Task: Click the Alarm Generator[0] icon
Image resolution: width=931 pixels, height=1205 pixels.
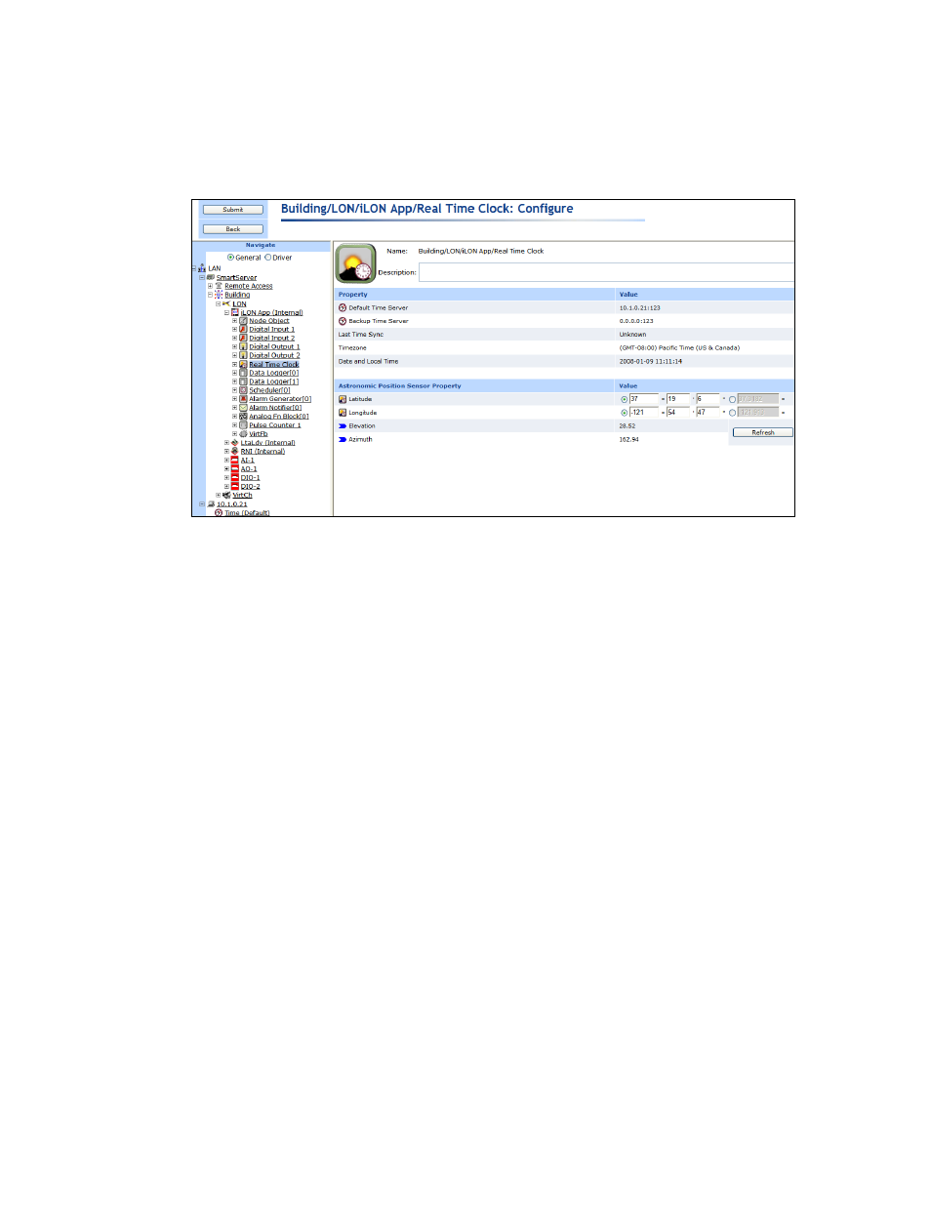Action: tap(243, 399)
